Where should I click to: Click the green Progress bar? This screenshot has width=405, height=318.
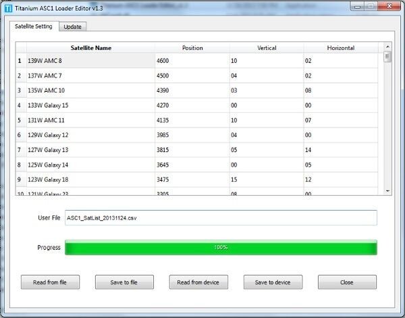[221, 248]
